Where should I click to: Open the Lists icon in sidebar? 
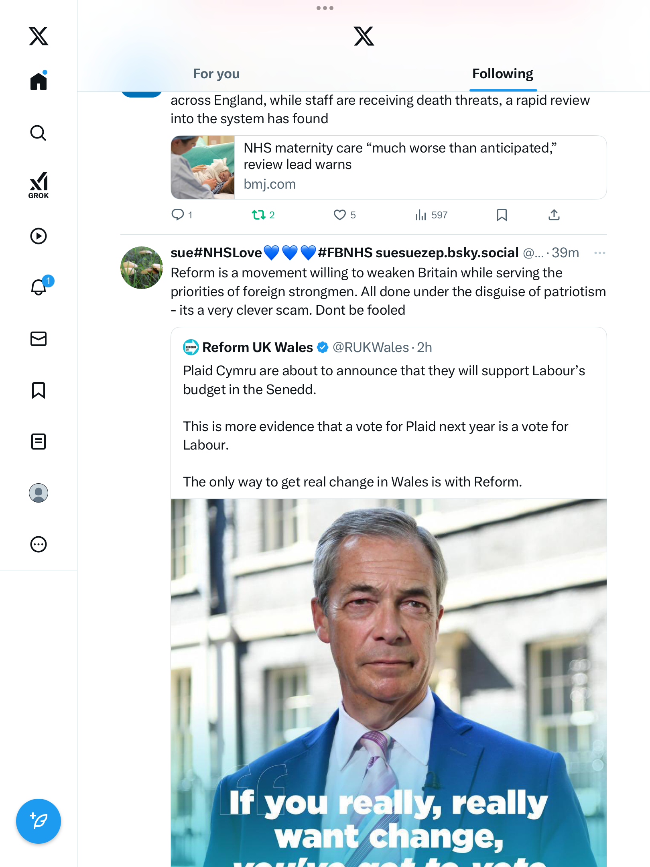(39, 442)
